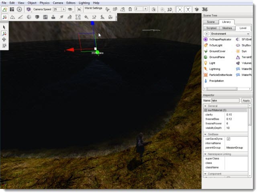Choose the Precipitation library item
Image resolution: width=259 pixels, height=195 pixels.
(216, 81)
